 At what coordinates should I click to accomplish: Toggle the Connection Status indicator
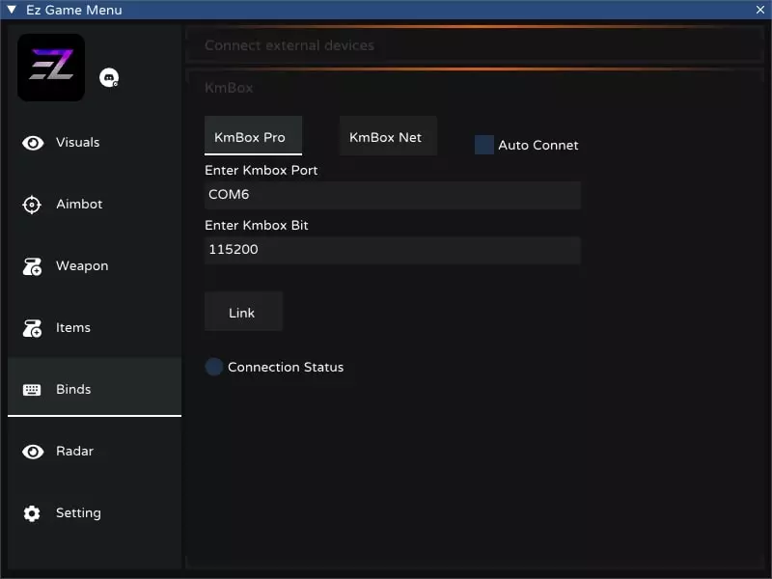pos(214,367)
